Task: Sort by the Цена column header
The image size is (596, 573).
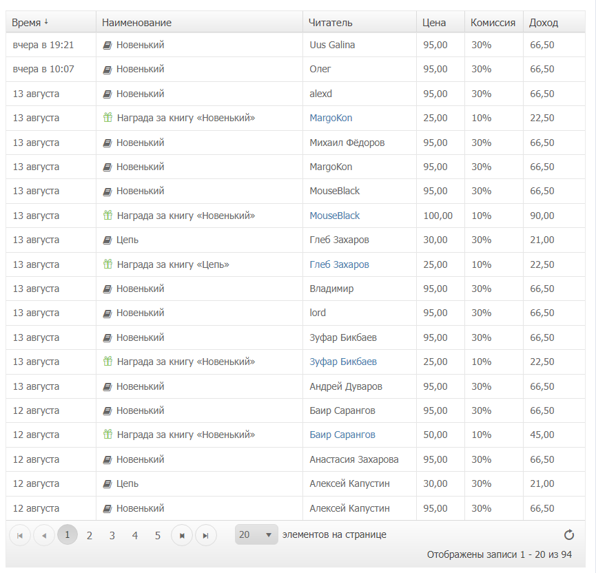Action: (x=434, y=23)
